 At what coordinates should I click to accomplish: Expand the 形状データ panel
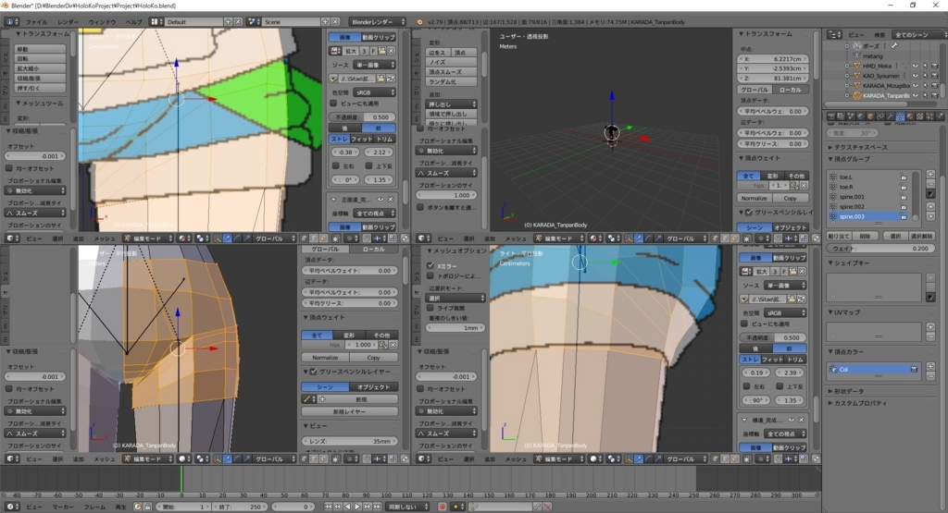[848, 391]
